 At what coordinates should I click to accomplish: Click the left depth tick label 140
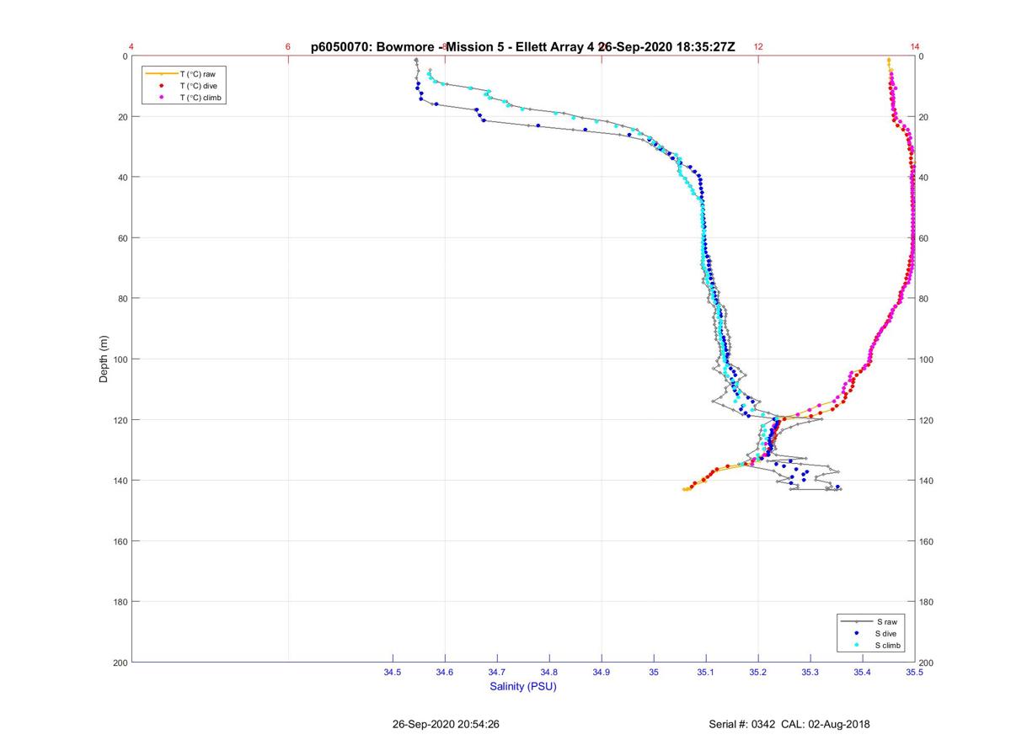pyautogui.click(x=120, y=481)
